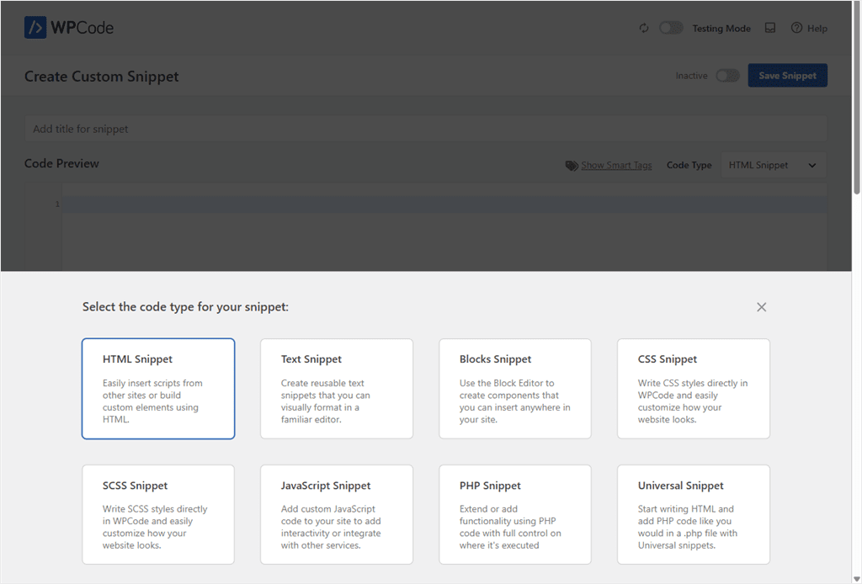862x584 pixels.
Task: Choose the Blocks Snippet card
Action: pyautogui.click(x=515, y=389)
